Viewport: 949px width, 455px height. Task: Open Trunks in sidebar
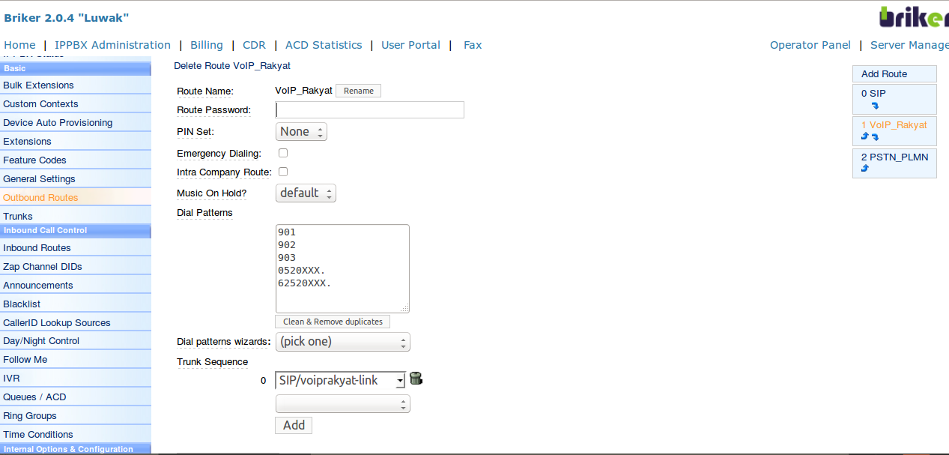pyautogui.click(x=76, y=217)
